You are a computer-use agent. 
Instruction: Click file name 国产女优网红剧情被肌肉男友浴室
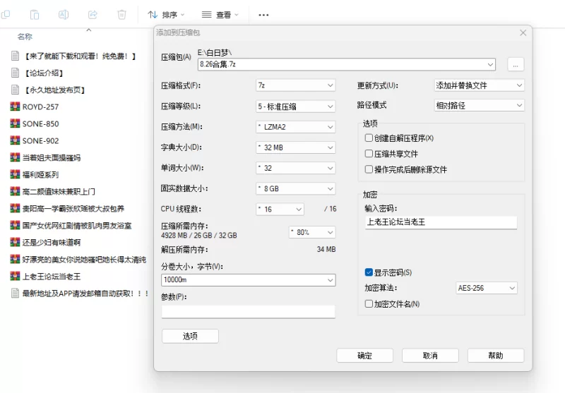(77, 225)
